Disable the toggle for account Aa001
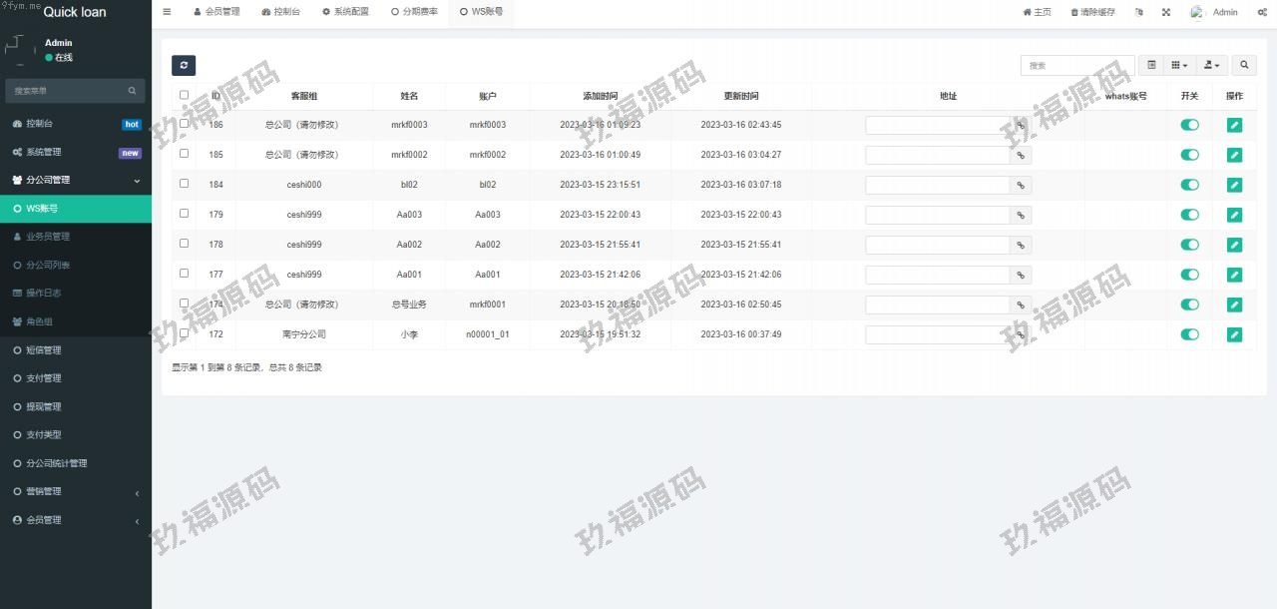Screen dimensions: 1277x609 click(x=1189, y=276)
